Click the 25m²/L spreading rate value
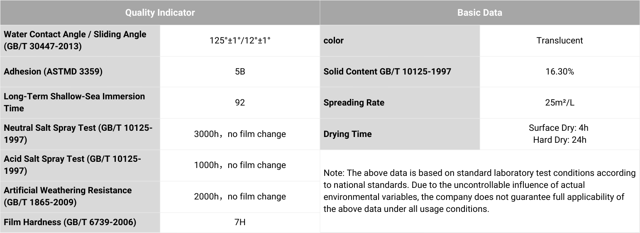This screenshot has width=640, height=233. click(559, 103)
